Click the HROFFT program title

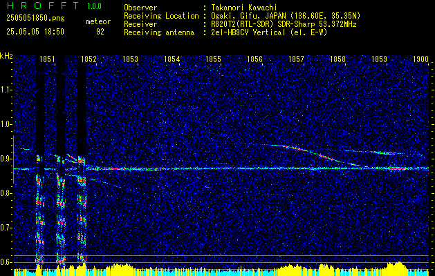tap(43, 6)
